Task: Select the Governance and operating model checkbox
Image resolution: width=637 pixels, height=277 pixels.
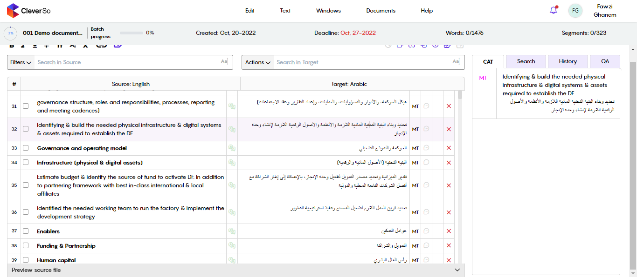Action: (26, 148)
